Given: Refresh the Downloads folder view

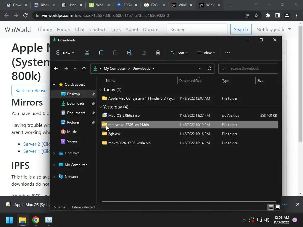Looking at the screenshot, I should pos(209,68).
